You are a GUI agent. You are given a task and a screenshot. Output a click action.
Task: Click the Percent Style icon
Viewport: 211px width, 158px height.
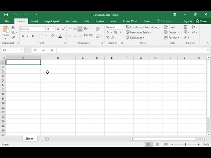[x=116, y=32]
